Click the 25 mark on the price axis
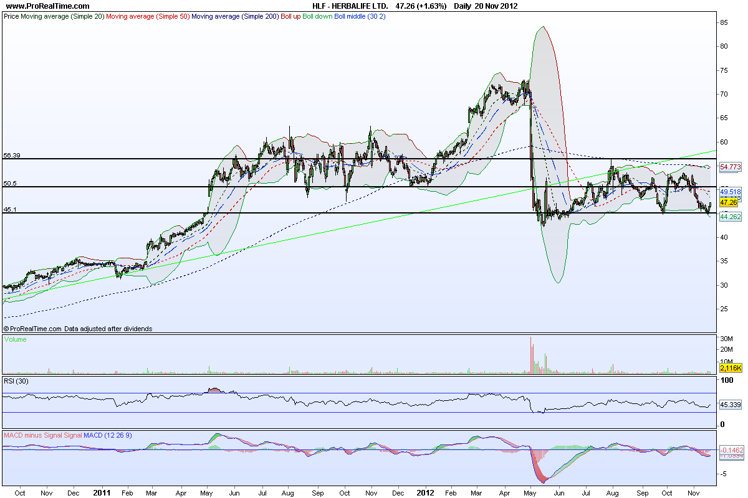Image resolution: width=748 pixels, height=498 pixels. point(724,308)
